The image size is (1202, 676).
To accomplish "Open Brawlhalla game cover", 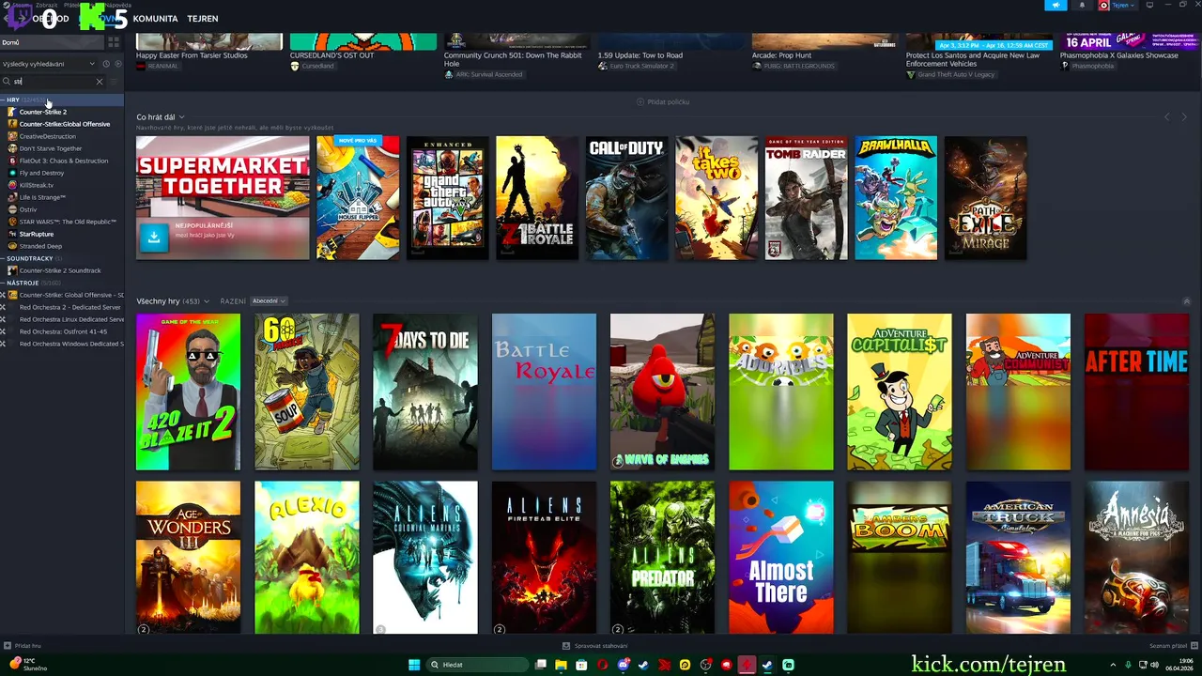I will (x=896, y=198).
